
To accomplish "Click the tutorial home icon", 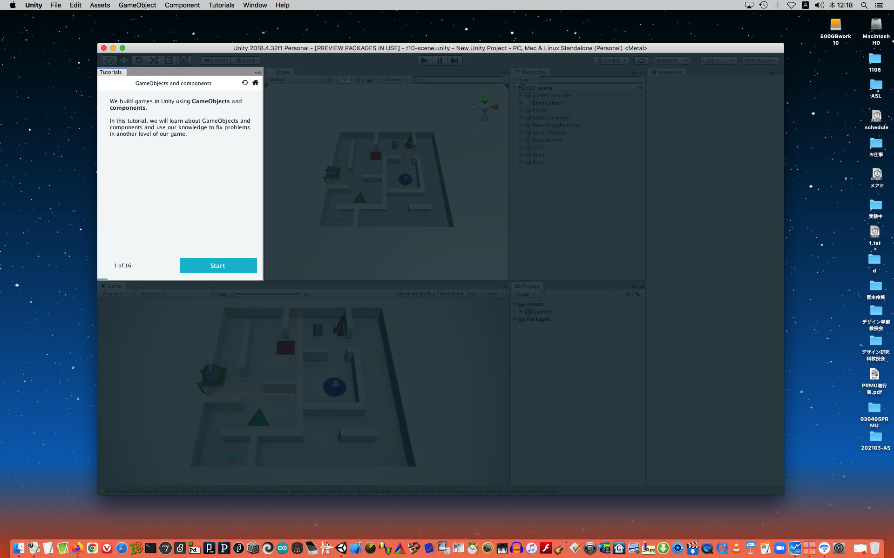I will coord(255,83).
